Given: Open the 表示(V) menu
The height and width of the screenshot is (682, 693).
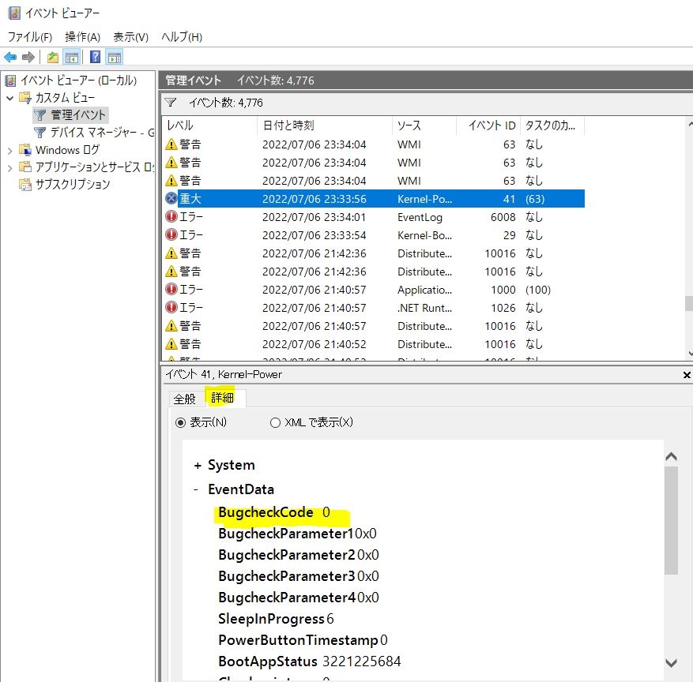Looking at the screenshot, I should (131, 36).
